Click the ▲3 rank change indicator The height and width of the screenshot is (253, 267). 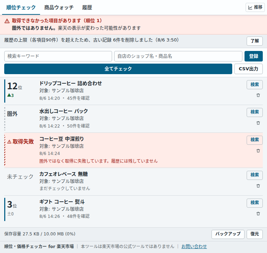(11, 95)
